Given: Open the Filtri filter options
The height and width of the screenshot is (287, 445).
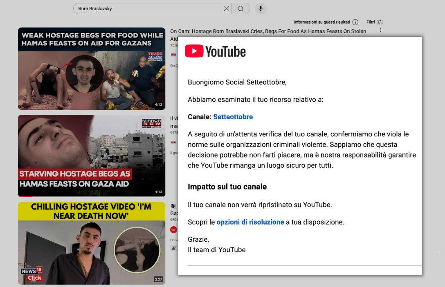Looking at the screenshot, I should pyautogui.click(x=375, y=22).
